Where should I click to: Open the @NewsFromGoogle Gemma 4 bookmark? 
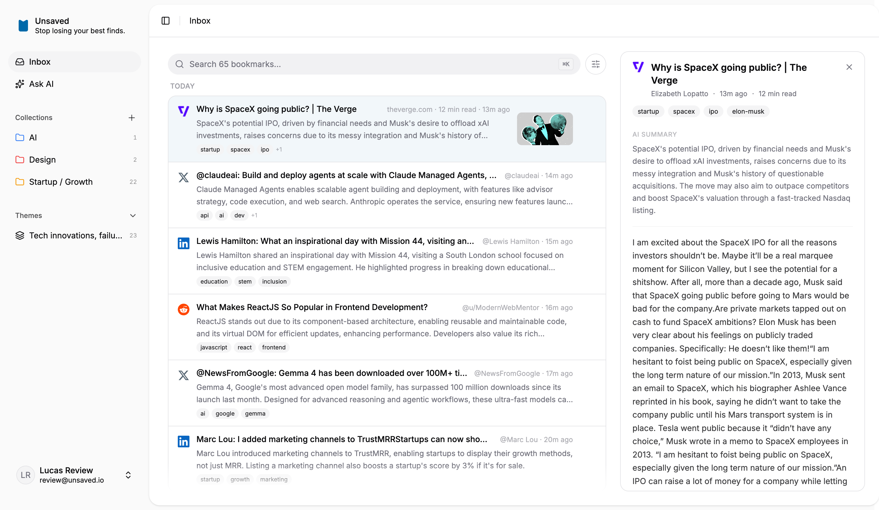point(387,393)
